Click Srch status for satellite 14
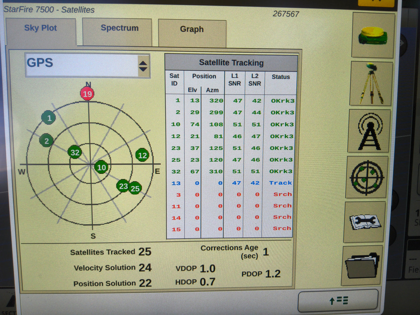 pos(282,217)
